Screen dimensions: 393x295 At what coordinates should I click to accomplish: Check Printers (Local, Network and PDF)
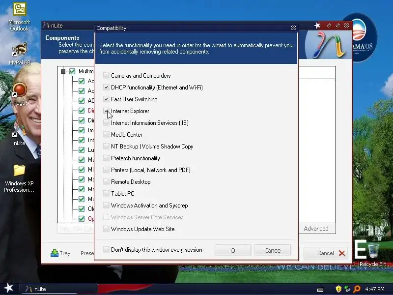(106, 170)
